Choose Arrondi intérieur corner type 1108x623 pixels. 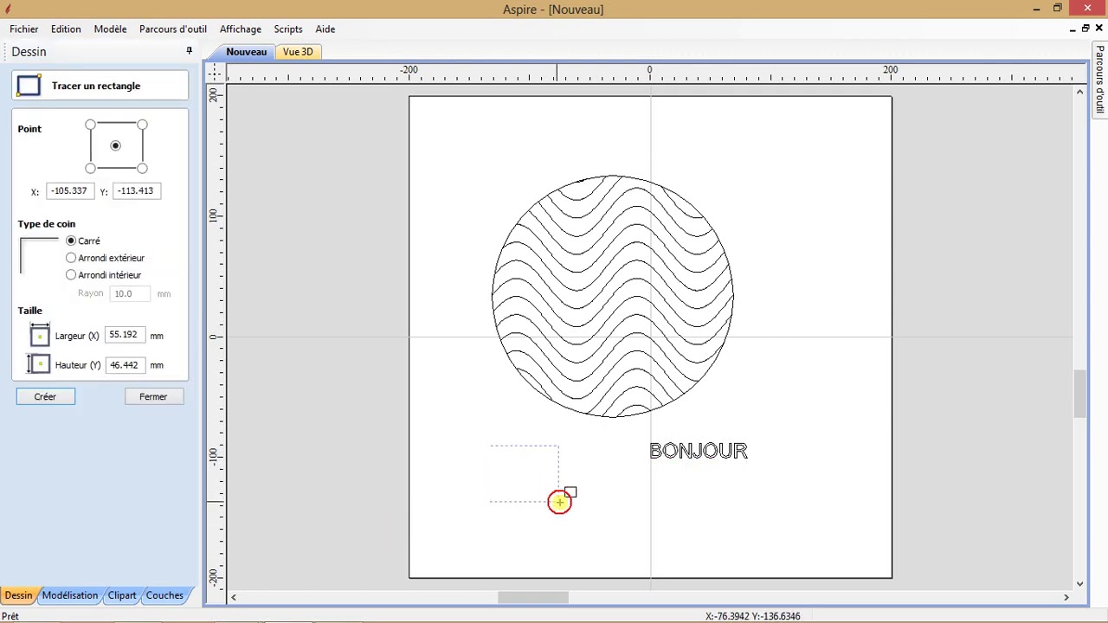(x=71, y=275)
